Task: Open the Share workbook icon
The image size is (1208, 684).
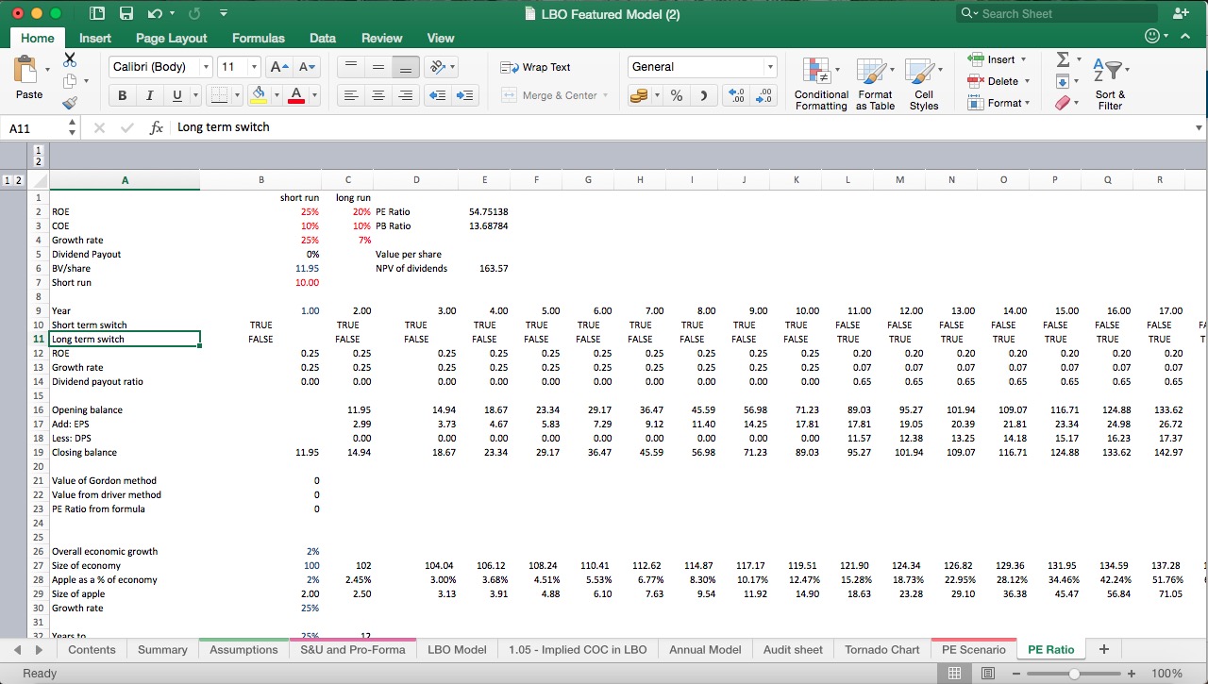Action: click(1180, 14)
